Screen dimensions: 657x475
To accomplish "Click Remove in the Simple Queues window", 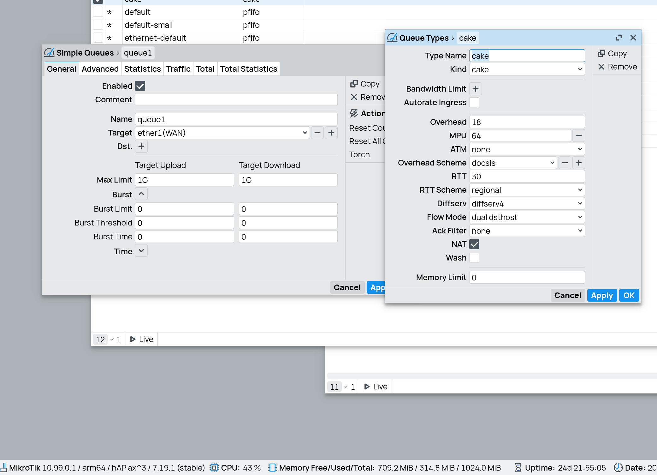I will pos(367,97).
